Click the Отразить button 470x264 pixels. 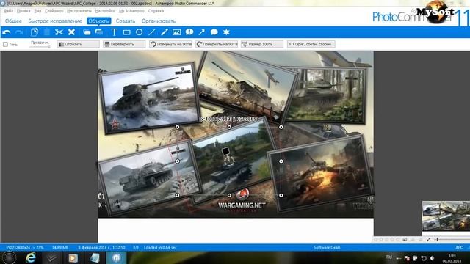79,44
